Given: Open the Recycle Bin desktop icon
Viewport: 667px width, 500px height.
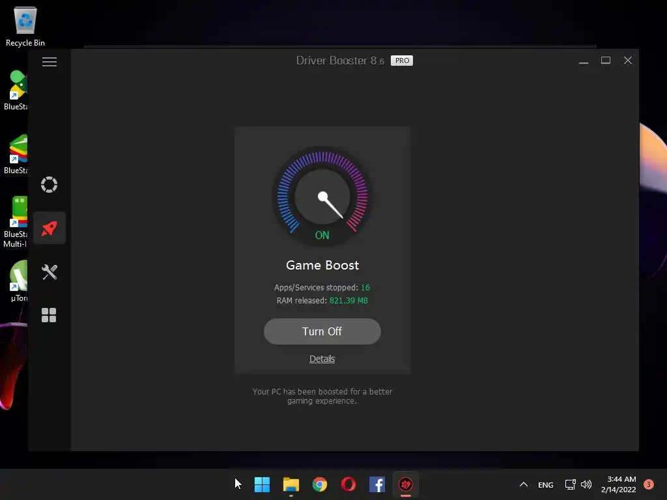Looking at the screenshot, I should click(25, 26).
